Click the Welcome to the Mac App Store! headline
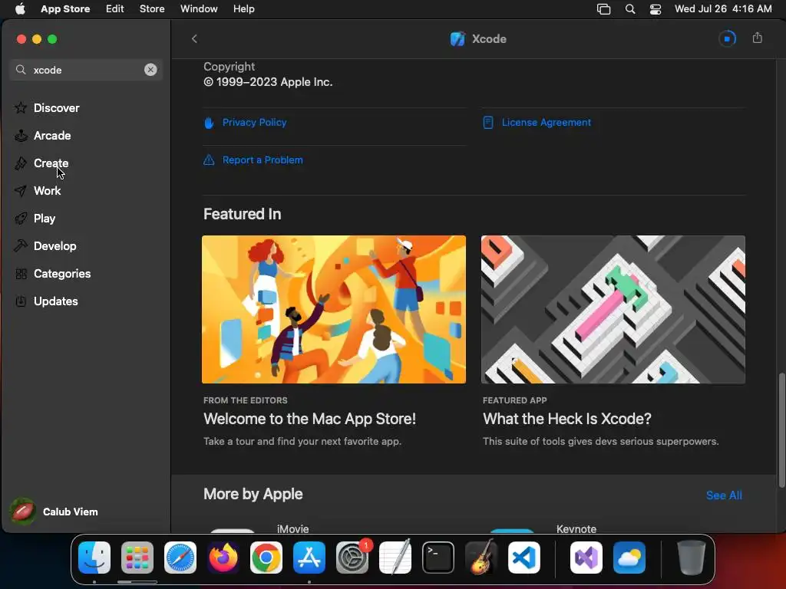The width and height of the screenshot is (786, 589). [x=309, y=419]
